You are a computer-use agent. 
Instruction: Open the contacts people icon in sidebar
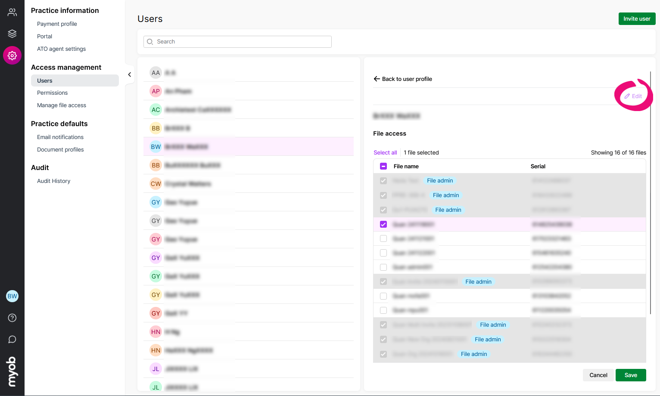tap(12, 12)
